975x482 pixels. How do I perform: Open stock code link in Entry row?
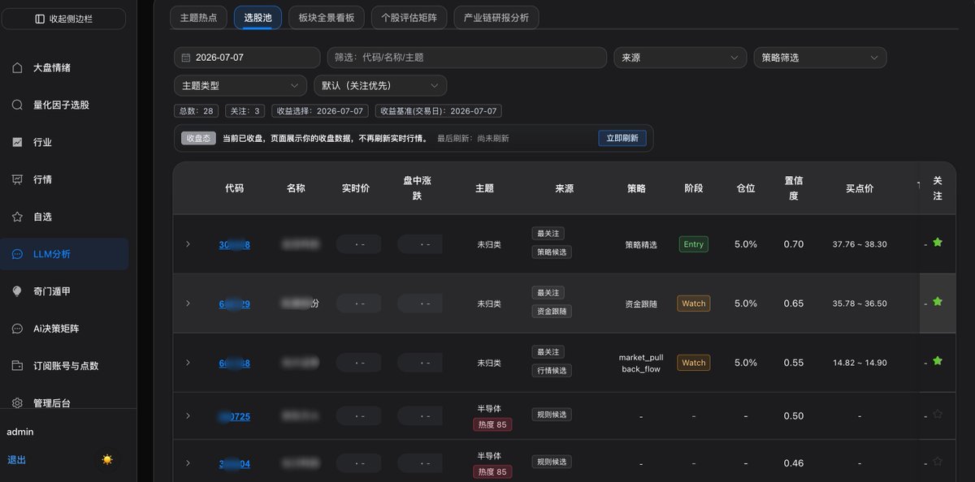coord(234,245)
